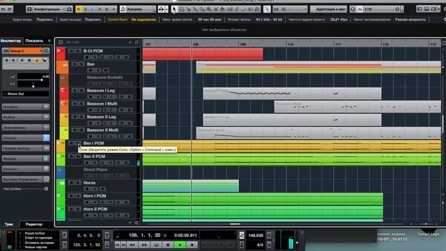
Task: Mute the Horn I PCM track
Action: 71,196
